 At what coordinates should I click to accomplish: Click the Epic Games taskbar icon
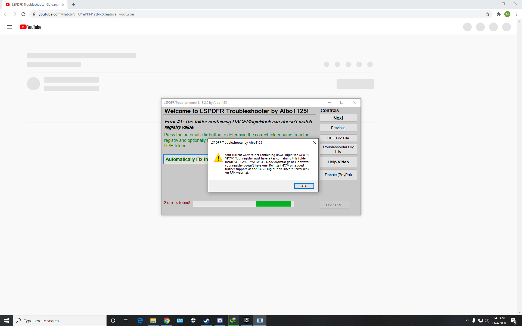pos(246,321)
